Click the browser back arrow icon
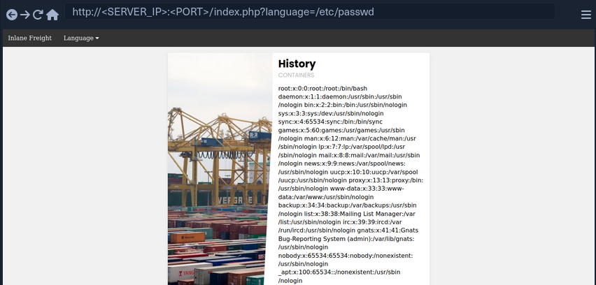Image resolution: width=596 pixels, height=285 pixels. pos(11,14)
